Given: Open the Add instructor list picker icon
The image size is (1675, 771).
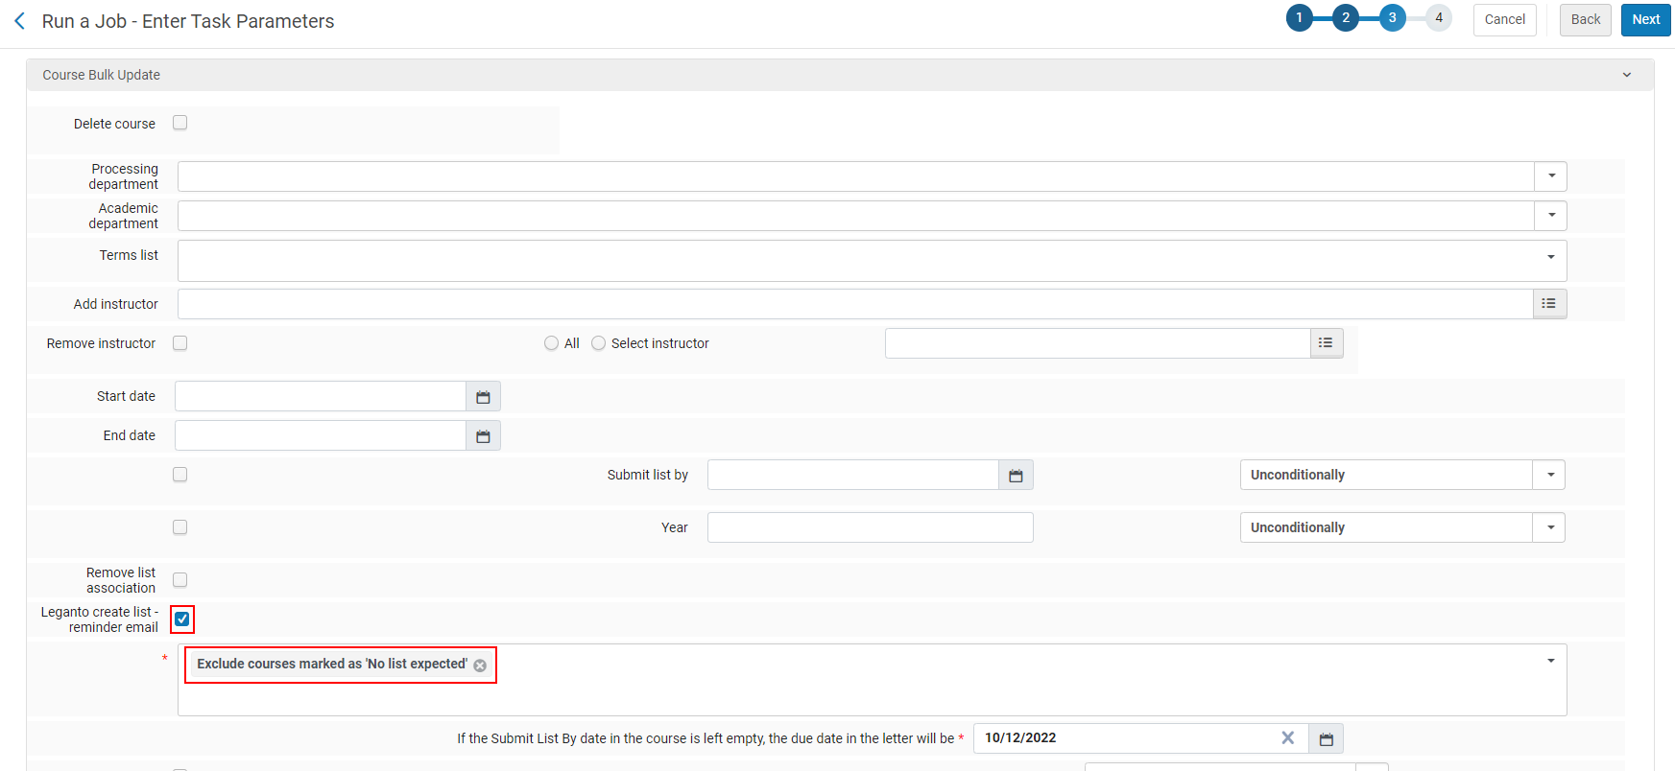Looking at the screenshot, I should point(1549,304).
